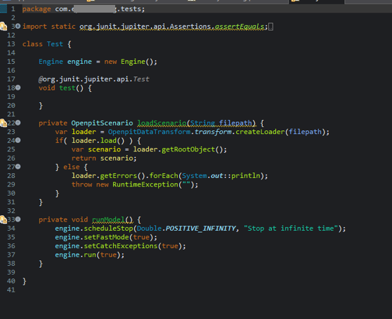
Task: Click 'getErrors' on line 28
Action: [x=119, y=176]
